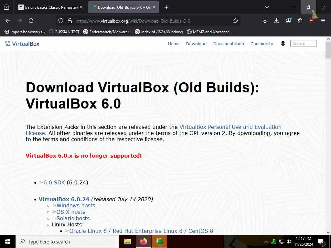
Task: Open VirtualBox Personal Use and Evaluation link
Action: (230, 127)
